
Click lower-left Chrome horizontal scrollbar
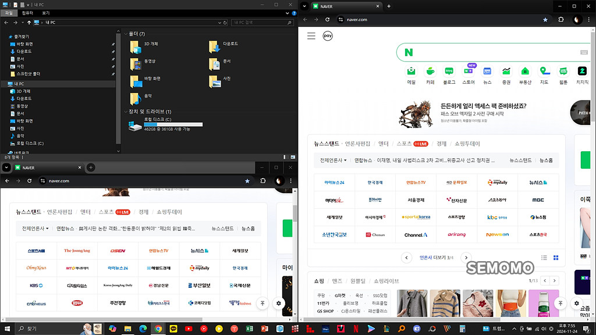point(105,319)
